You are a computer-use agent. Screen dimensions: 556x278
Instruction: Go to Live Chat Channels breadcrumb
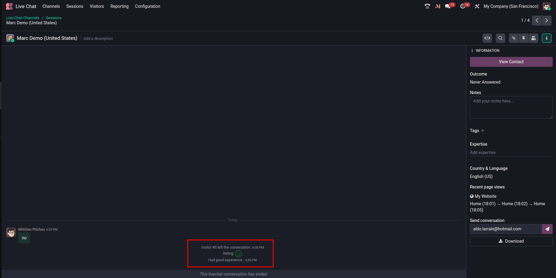click(23, 18)
